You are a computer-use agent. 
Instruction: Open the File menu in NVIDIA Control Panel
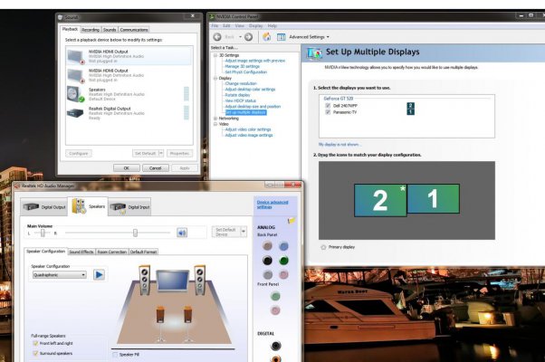[215, 25]
